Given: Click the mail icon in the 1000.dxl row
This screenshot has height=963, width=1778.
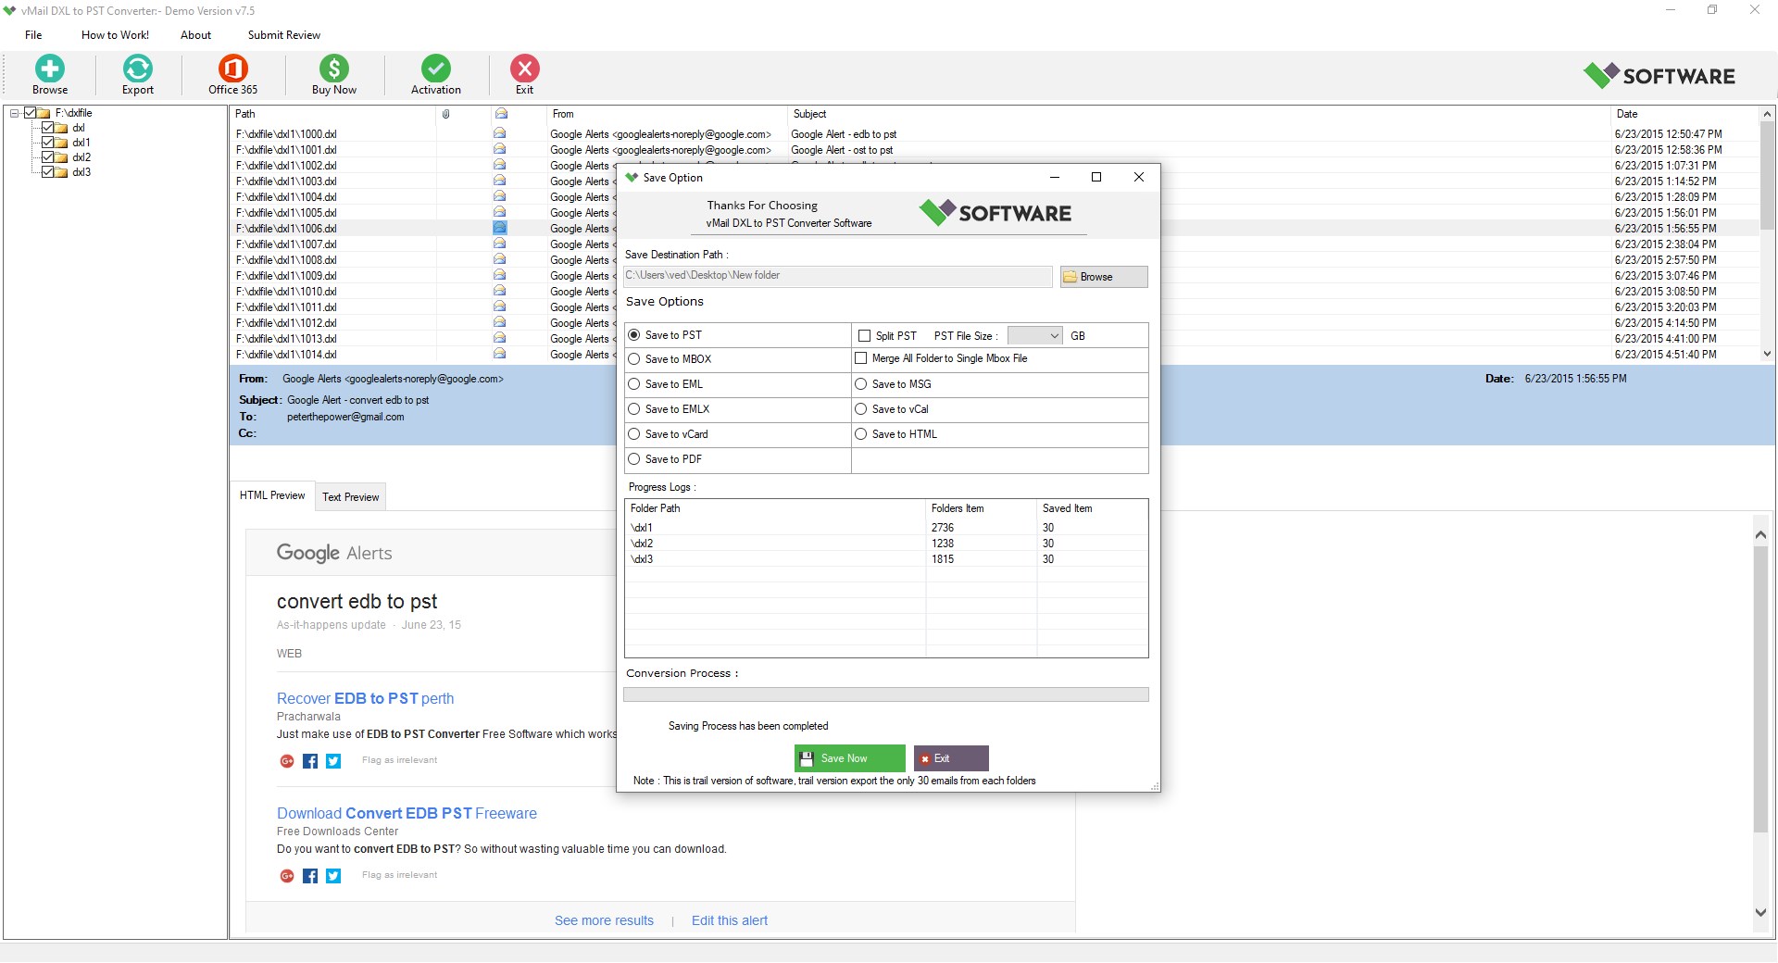Looking at the screenshot, I should click(500, 133).
